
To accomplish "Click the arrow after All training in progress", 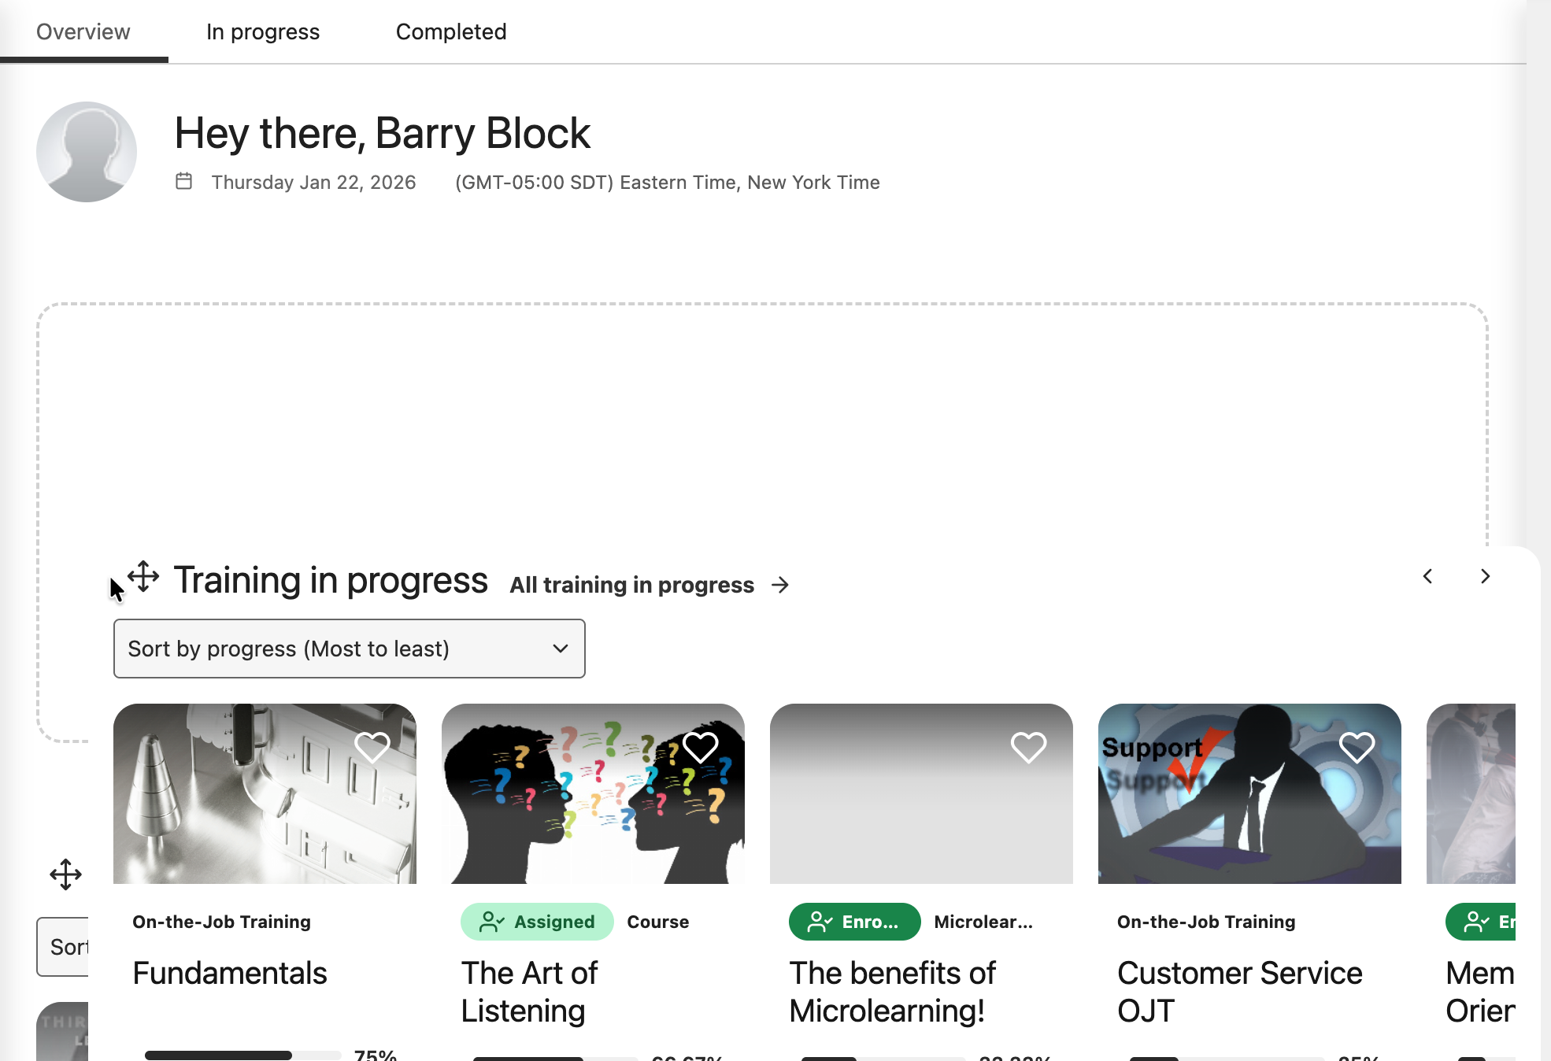I will (x=780, y=585).
